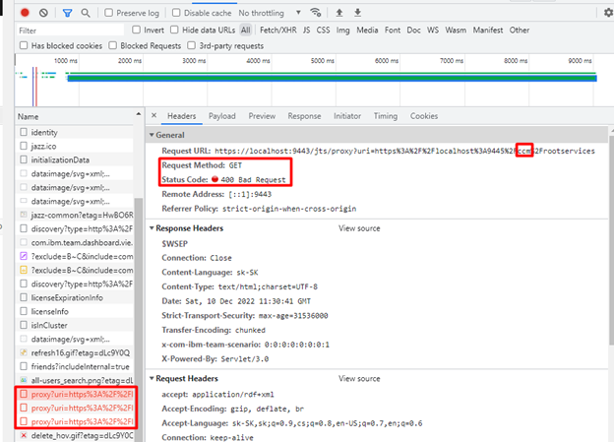This screenshot has height=442, width=614.
Task: View the Timing tab
Action: 386,116
